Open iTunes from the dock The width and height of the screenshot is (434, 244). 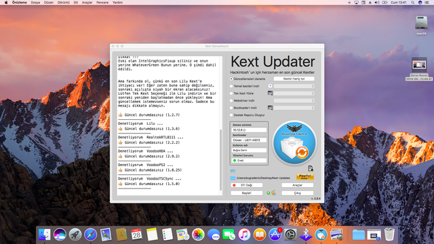click(244, 235)
